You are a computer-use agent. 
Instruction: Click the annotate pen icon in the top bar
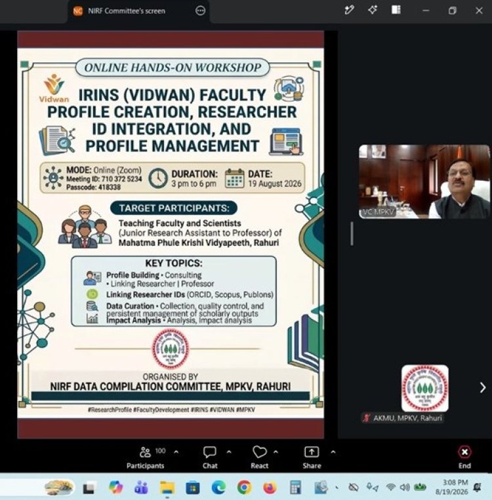(x=349, y=10)
